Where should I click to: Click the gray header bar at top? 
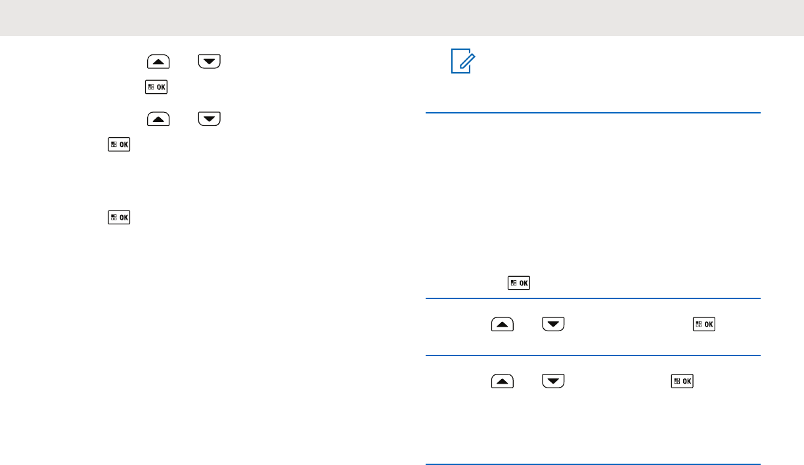coord(402,18)
